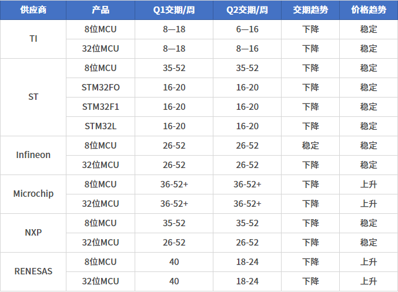Select the 价格趋势 column header
398x292 pixels.
point(369,10)
